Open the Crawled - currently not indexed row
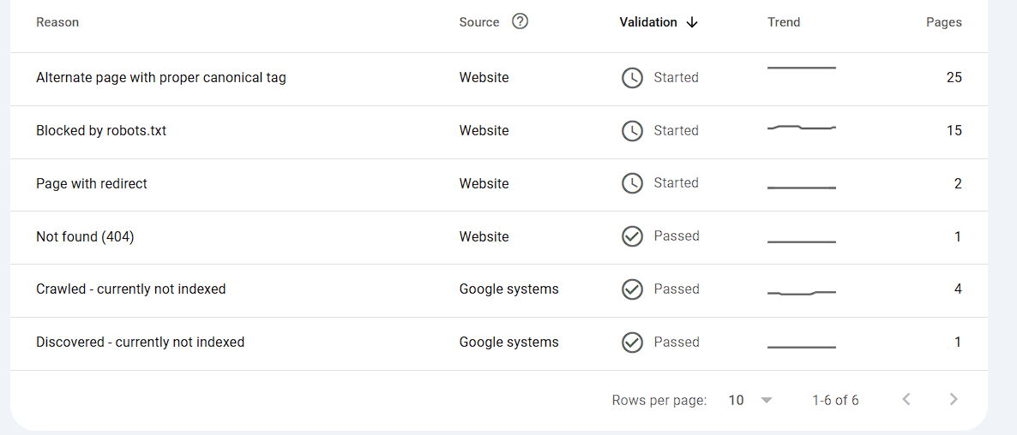Image resolution: width=1017 pixels, height=435 pixels. pos(131,289)
